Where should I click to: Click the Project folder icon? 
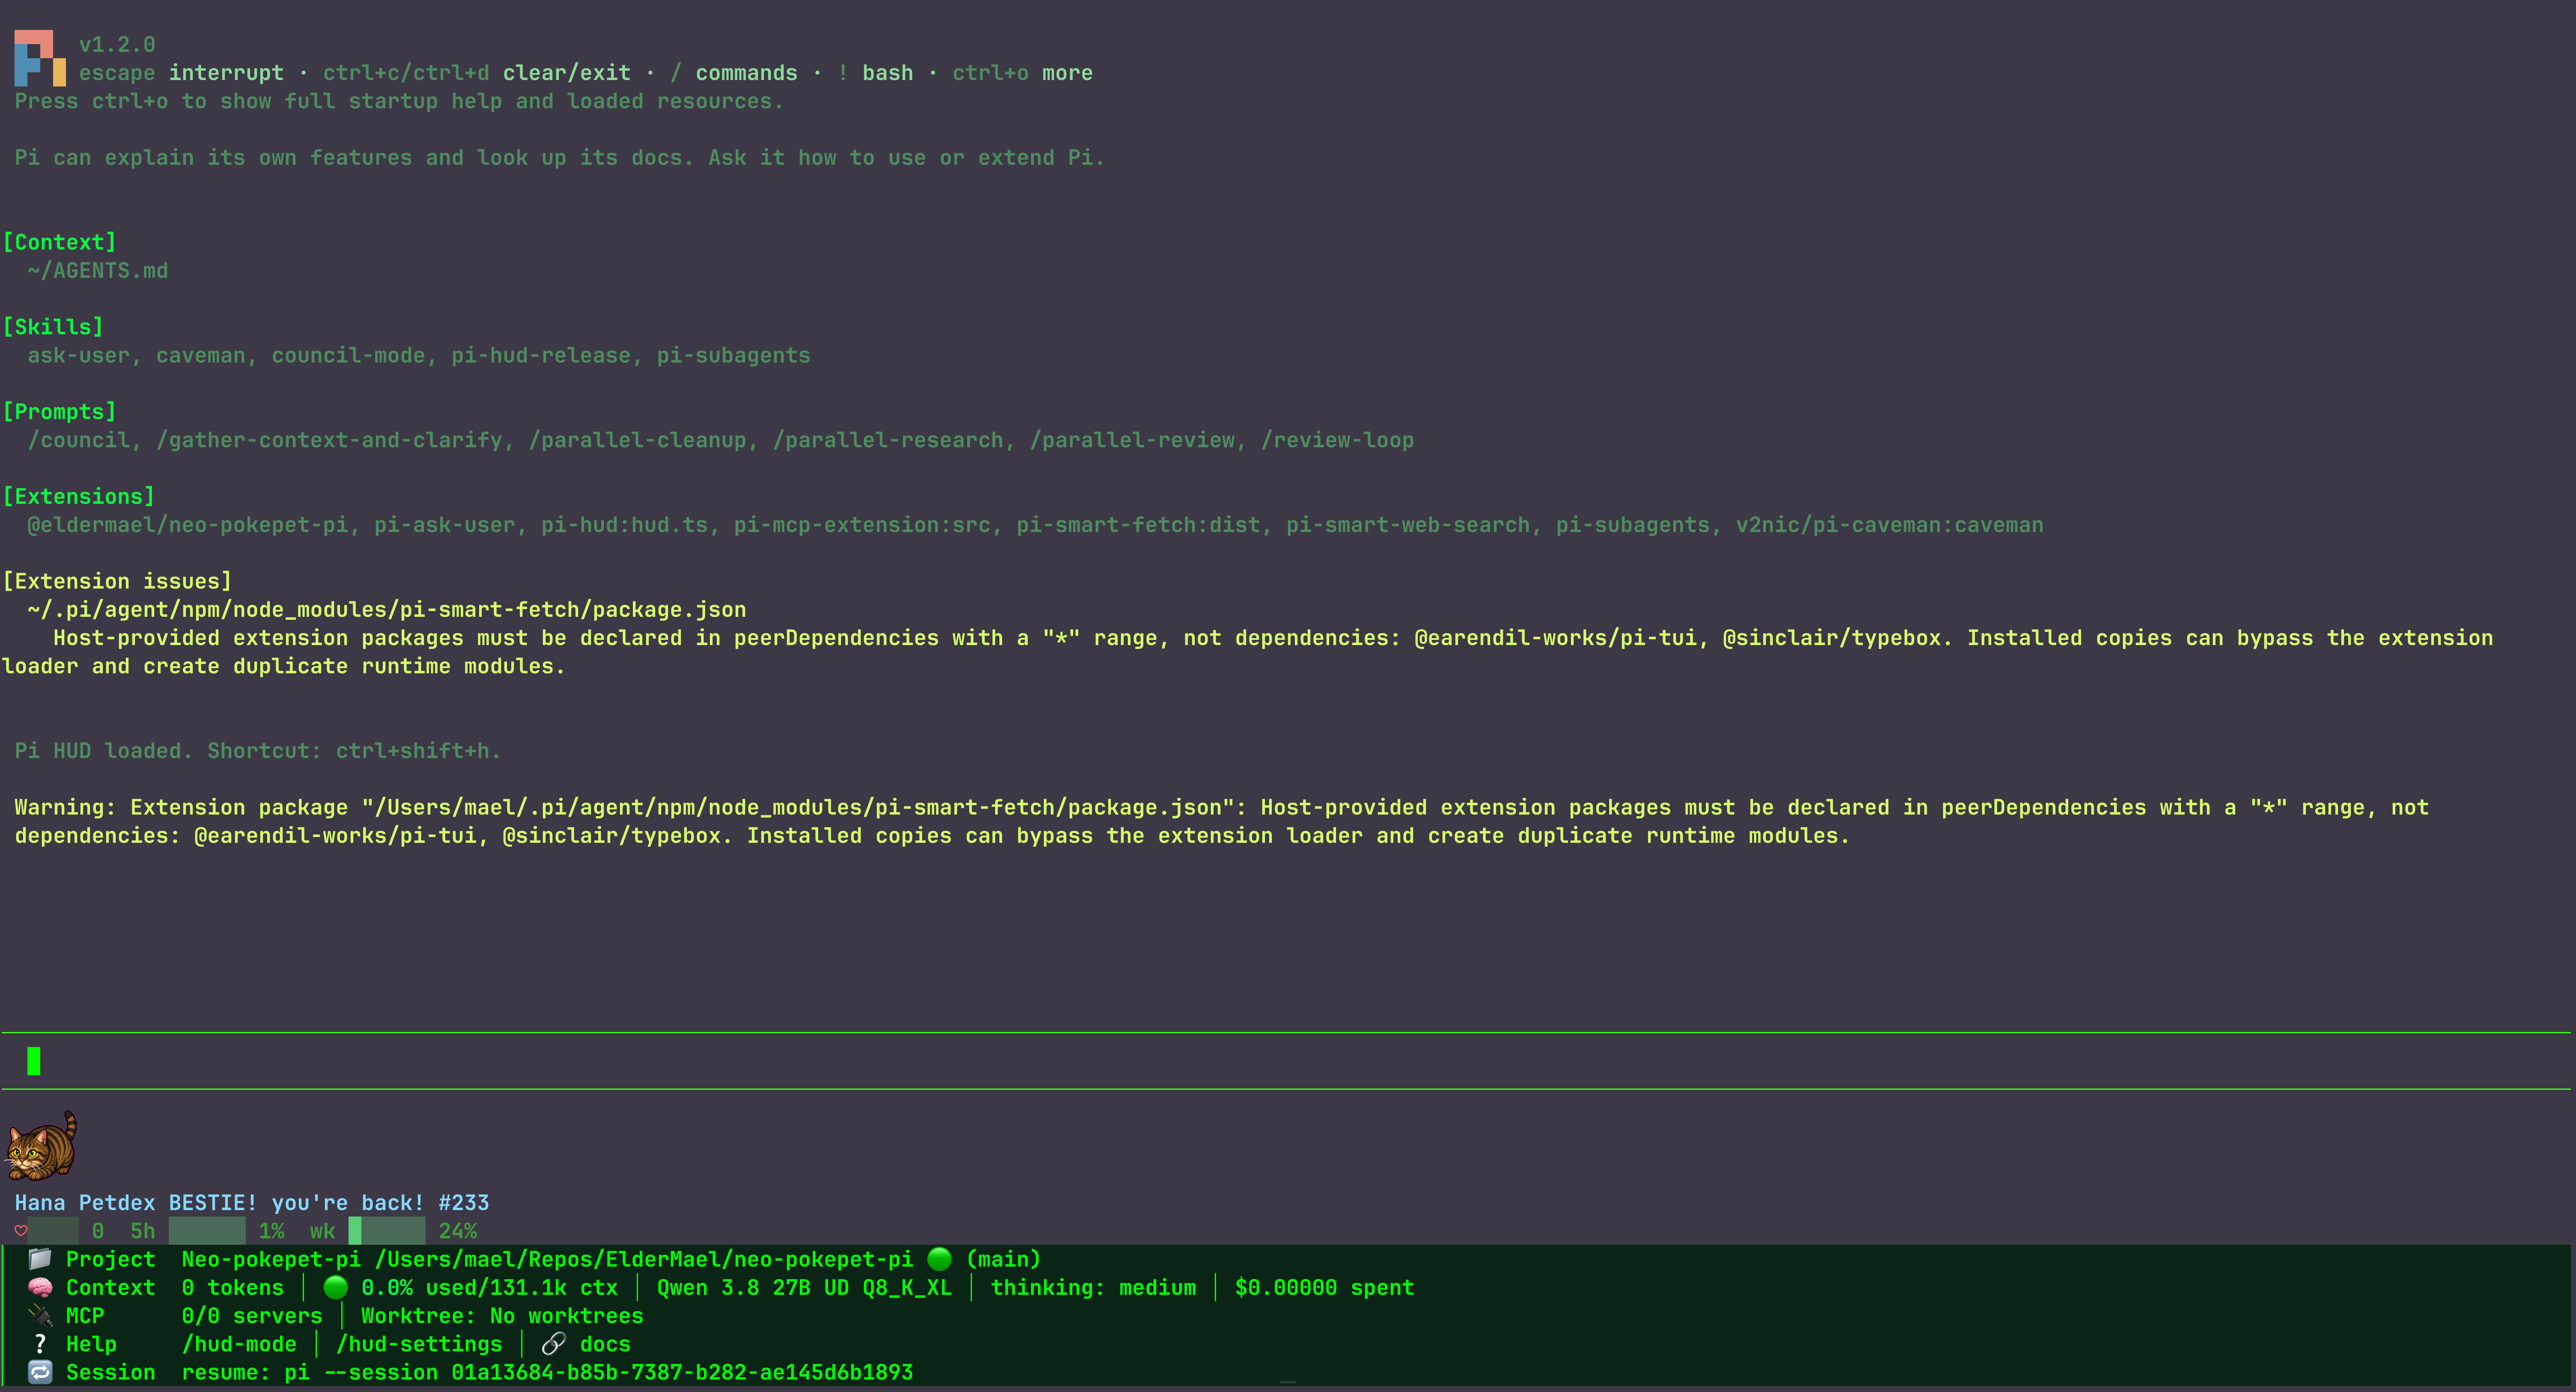tap(40, 1259)
